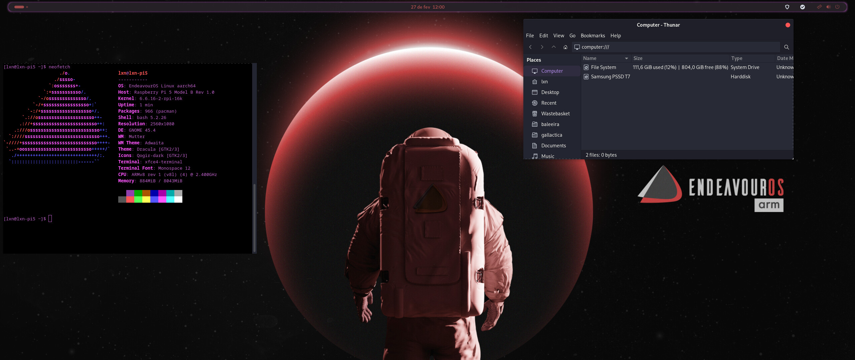
Task: Open the Bookmarks menu in Thunar
Action: coord(593,36)
